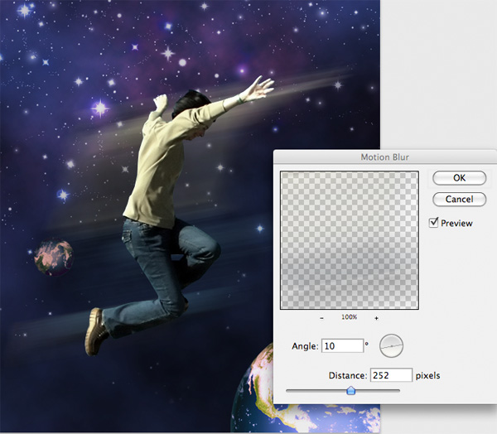Click the checkerboard blur preview thumbnail
Screen dimensions: 497x434
pyautogui.click(x=350, y=240)
